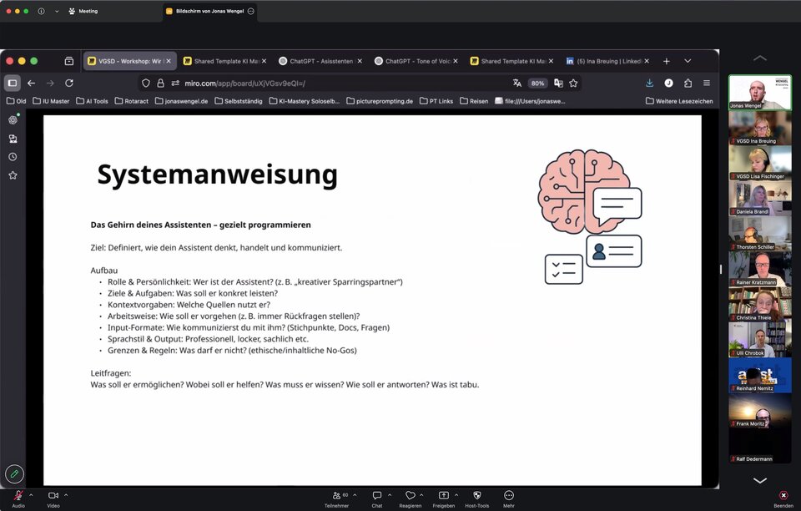Click the green pen annotation icon
Screen dimensions: 801x511
14,473
